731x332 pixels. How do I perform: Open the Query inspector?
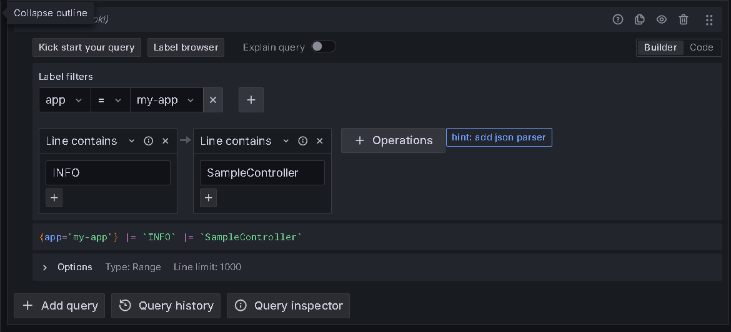click(x=289, y=306)
